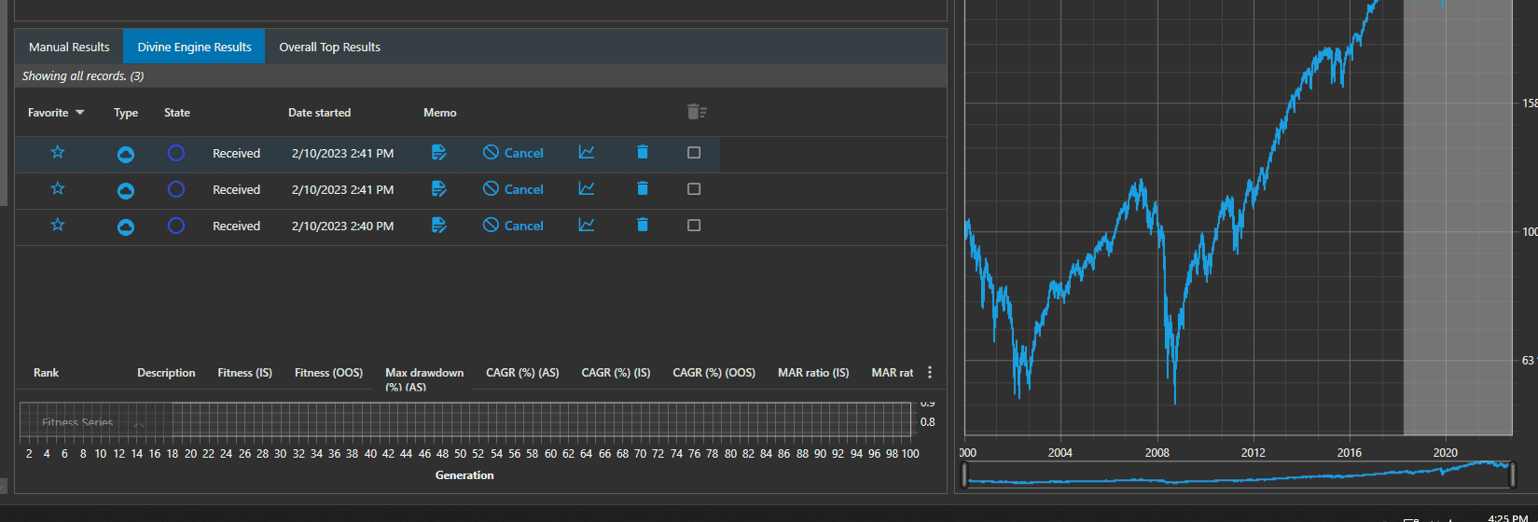Star the unhighlighted 2:41 PM record as favorite
The height and width of the screenshot is (522, 1538).
click(58, 188)
